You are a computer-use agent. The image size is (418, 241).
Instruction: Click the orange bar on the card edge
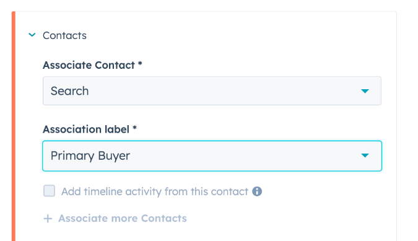pos(14,126)
